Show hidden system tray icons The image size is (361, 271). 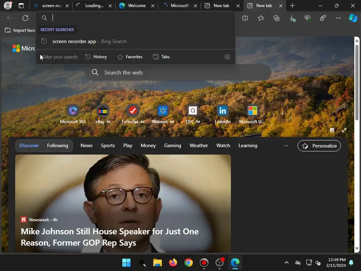pyautogui.click(x=286, y=263)
